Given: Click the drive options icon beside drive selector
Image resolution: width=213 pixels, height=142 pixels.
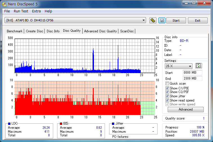Looking at the screenshot, I should pos(153,21).
